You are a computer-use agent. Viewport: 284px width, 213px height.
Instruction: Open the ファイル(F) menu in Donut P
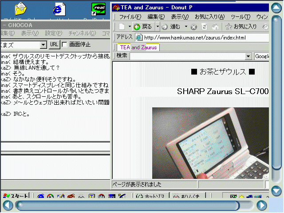pyautogui.click(x=130, y=17)
